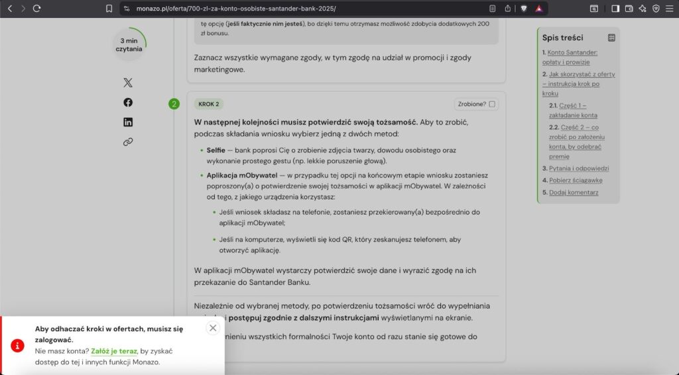This screenshot has height=375, width=679.
Task: Click the '3 min czytania' progress circle
Action: tap(129, 44)
